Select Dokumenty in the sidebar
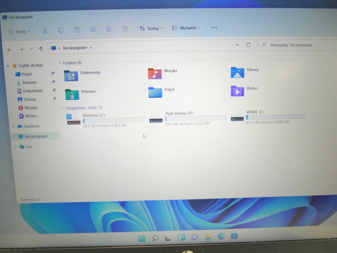337x253 pixels. (33, 91)
